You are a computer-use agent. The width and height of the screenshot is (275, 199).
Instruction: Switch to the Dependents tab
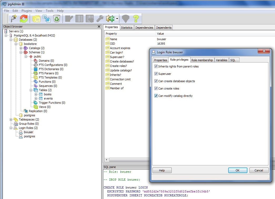pos(164,28)
